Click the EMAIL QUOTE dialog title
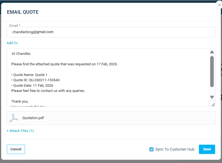The image size is (222, 163). 23,12
